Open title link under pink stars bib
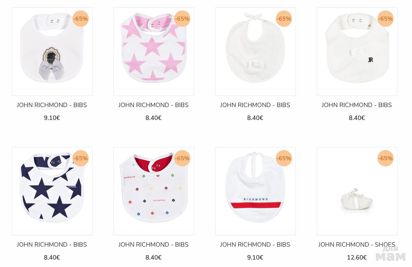The image size is (412, 267). [153, 105]
